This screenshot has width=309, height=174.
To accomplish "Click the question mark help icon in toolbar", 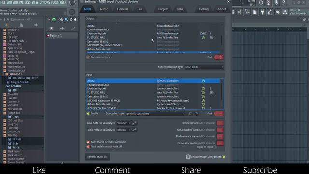I will pyautogui.click(x=283, y=3).
